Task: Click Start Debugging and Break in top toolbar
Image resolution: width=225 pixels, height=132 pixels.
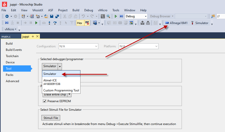Action: pos(121,16)
